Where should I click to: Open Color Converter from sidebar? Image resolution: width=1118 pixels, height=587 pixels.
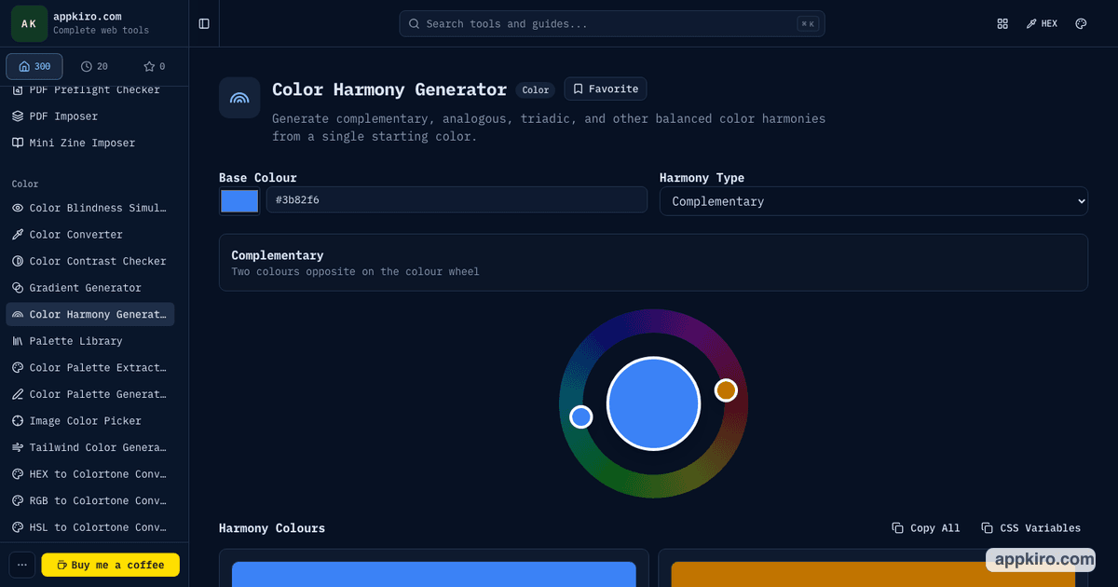(x=90, y=235)
